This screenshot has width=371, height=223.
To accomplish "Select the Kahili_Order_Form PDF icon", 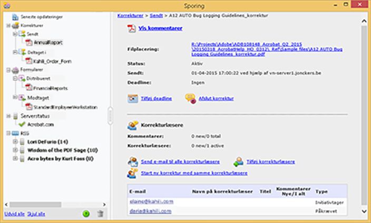I will (x=29, y=61).
